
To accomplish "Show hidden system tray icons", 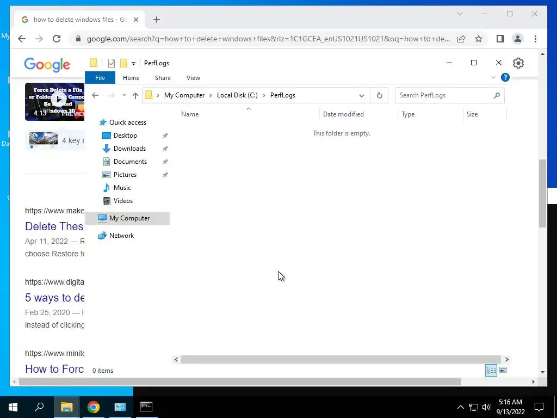I will pos(460,407).
